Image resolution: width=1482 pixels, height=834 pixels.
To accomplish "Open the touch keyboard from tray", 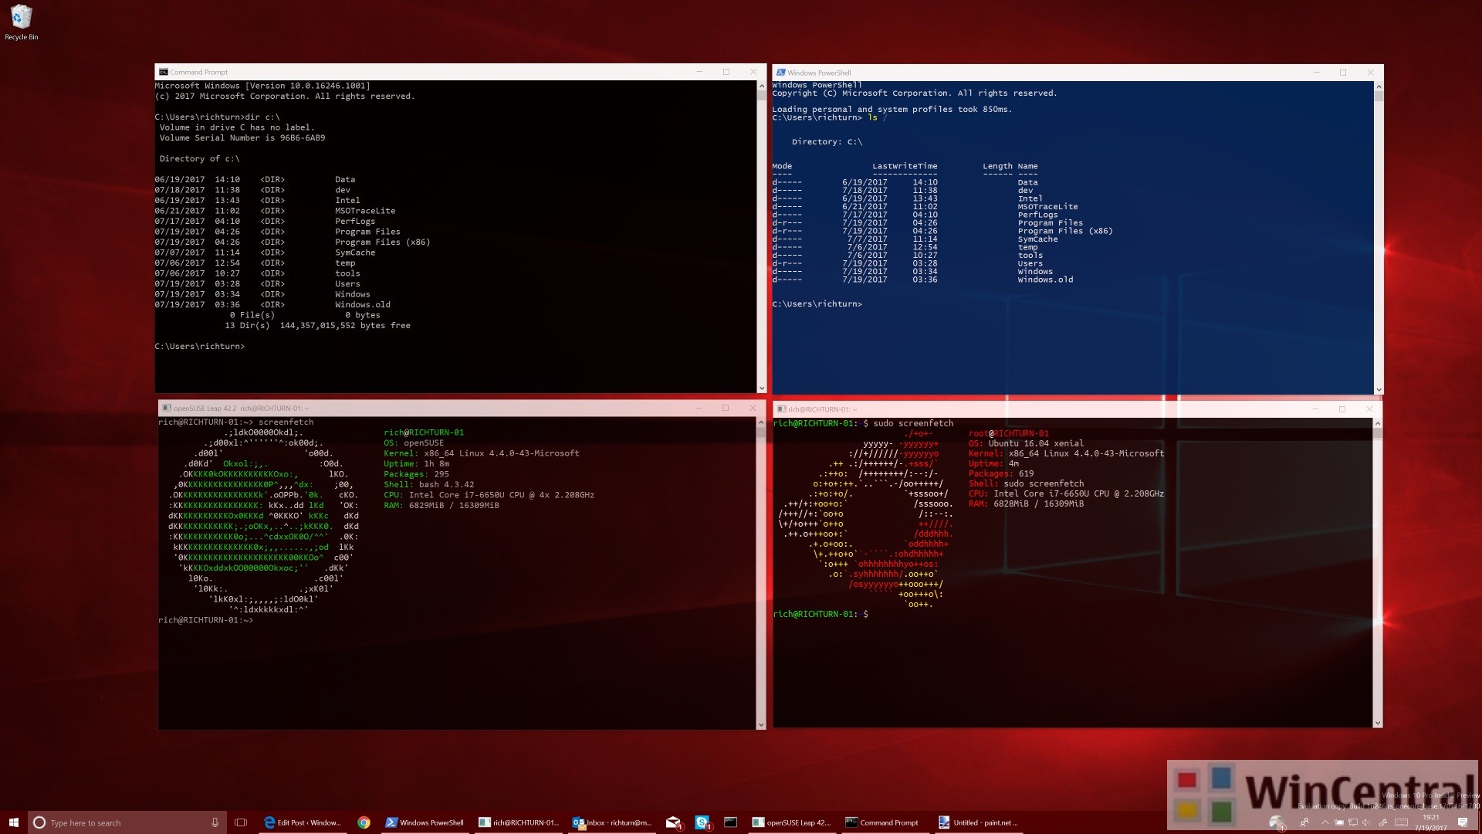I will pos(1401,822).
